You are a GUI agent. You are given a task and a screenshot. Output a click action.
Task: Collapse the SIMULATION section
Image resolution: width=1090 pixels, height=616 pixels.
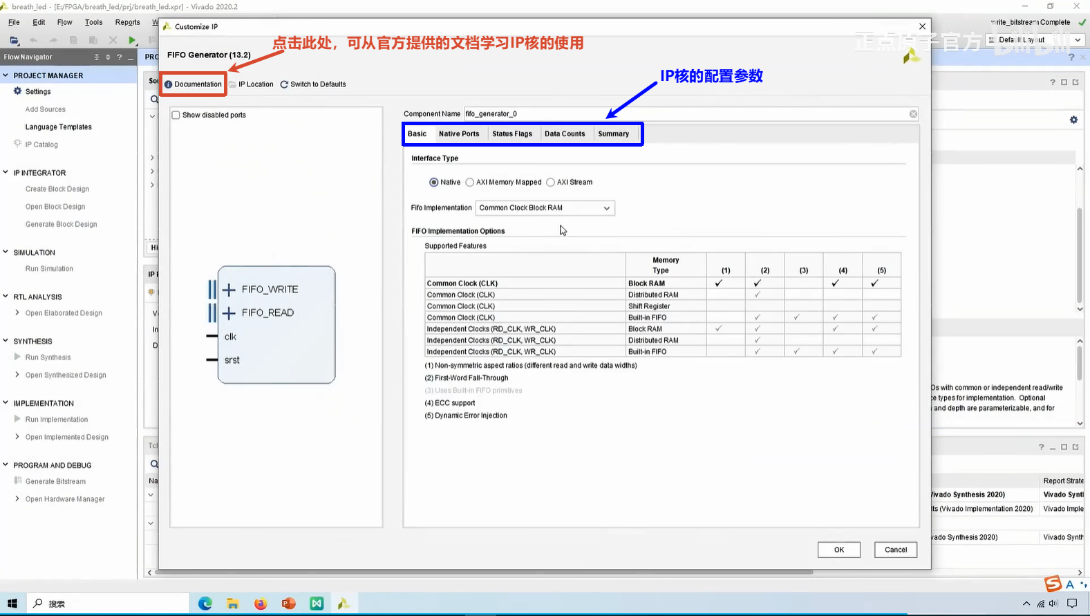(6, 252)
